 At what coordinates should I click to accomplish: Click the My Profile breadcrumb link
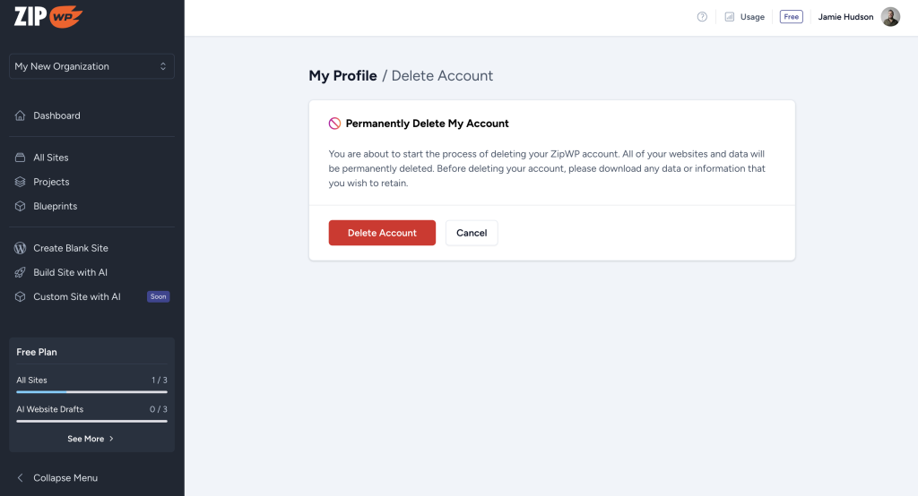click(342, 76)
